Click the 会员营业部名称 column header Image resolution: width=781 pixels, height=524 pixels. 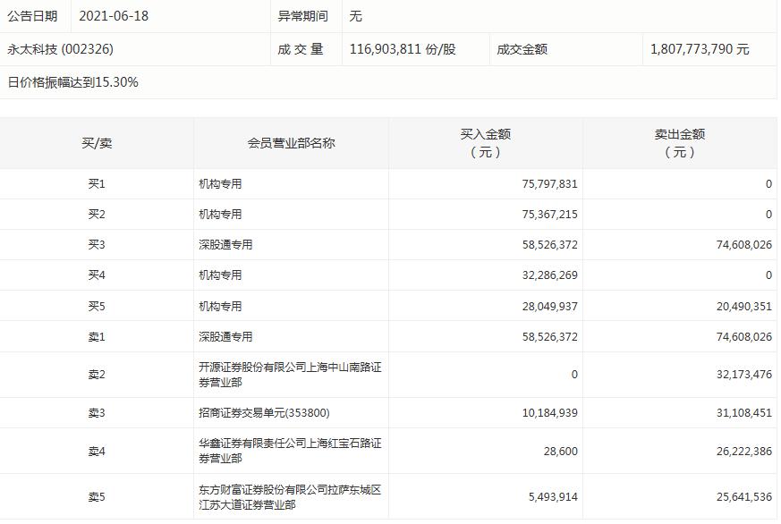click(x=291, y=143)
